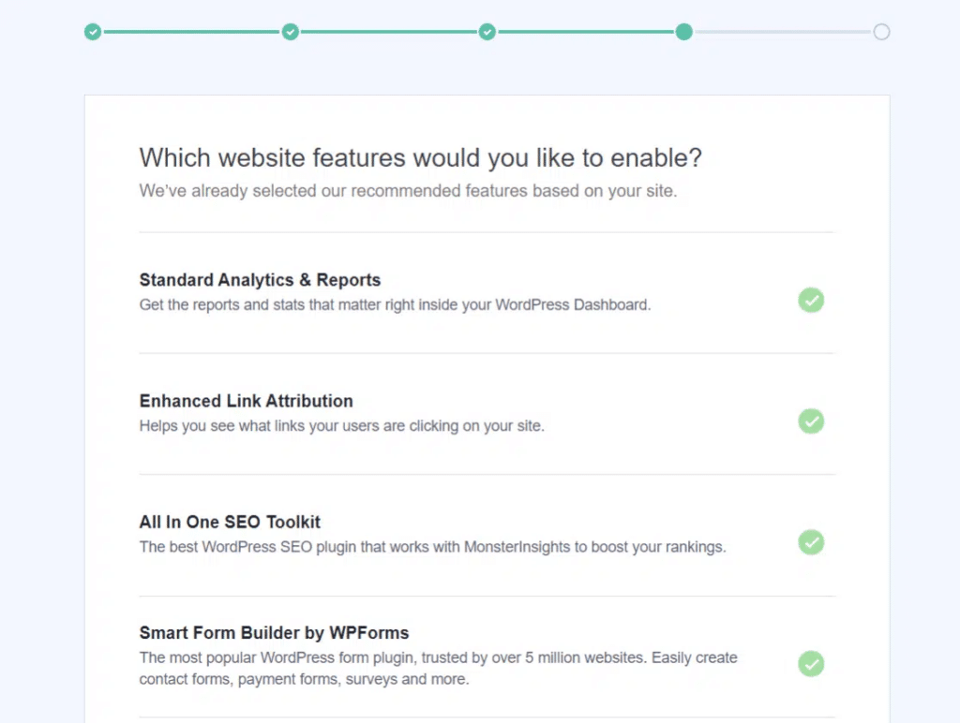Viewport: 960px width, 723px height.
Task: Click Enhanced Link Attribution's circular check icon
Action: 811,421
